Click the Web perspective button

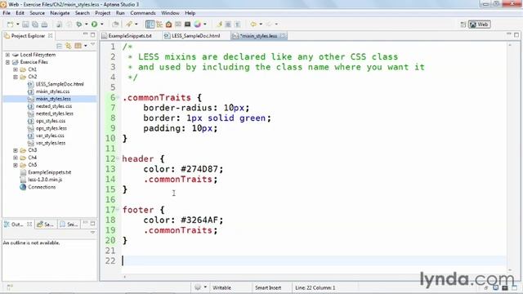480,24
